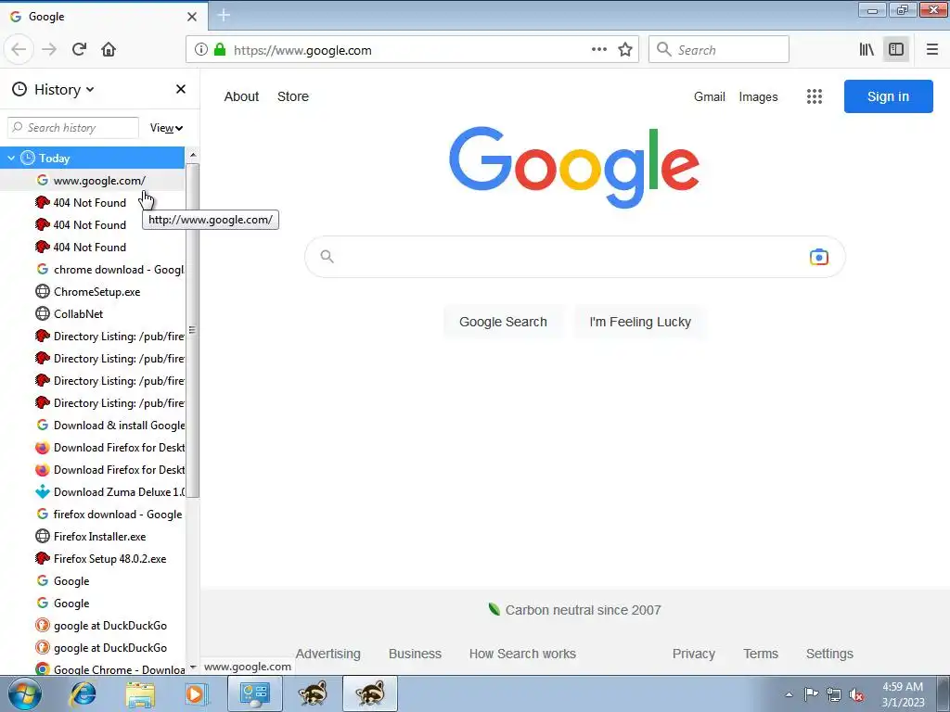
Task: Click the green secure padlock icon
Action: pyautogui.click(x=220, y=50)
